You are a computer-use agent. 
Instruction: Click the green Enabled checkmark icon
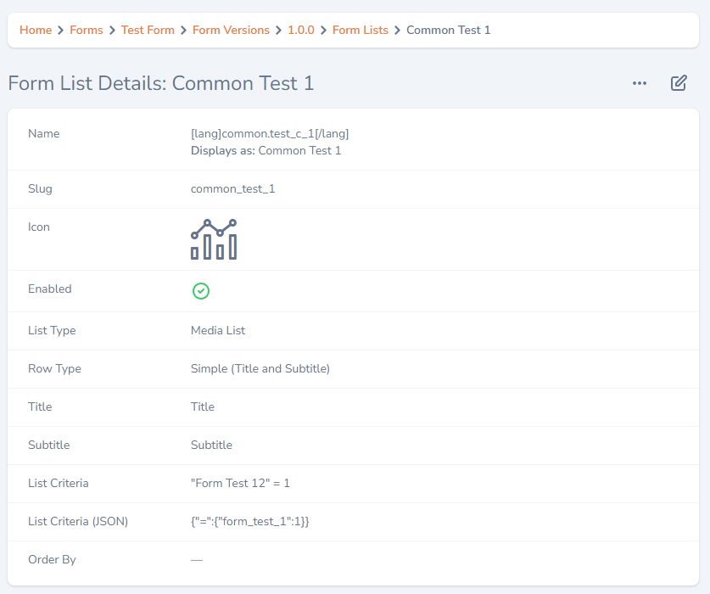pos(201,291)
